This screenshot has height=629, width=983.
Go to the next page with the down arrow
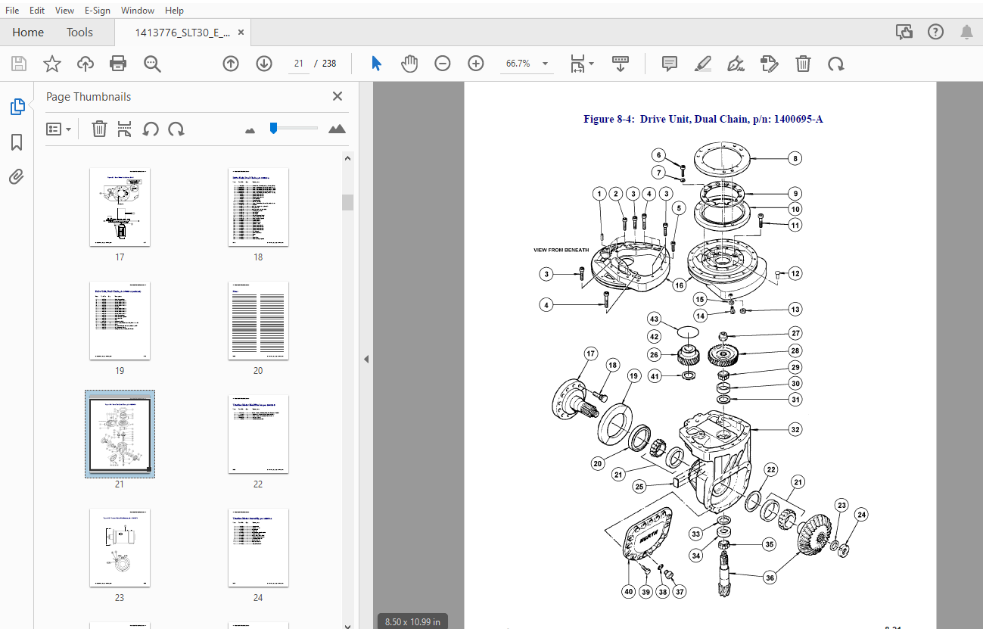coord(264,64)
